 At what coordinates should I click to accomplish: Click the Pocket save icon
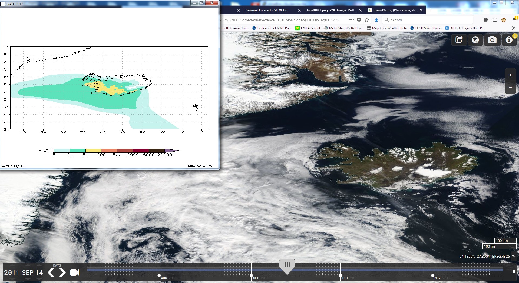click(359, 20)
